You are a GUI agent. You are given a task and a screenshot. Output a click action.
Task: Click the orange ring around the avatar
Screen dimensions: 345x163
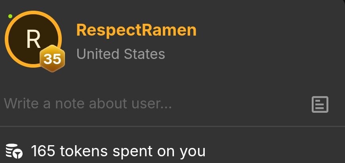point(33,12)
